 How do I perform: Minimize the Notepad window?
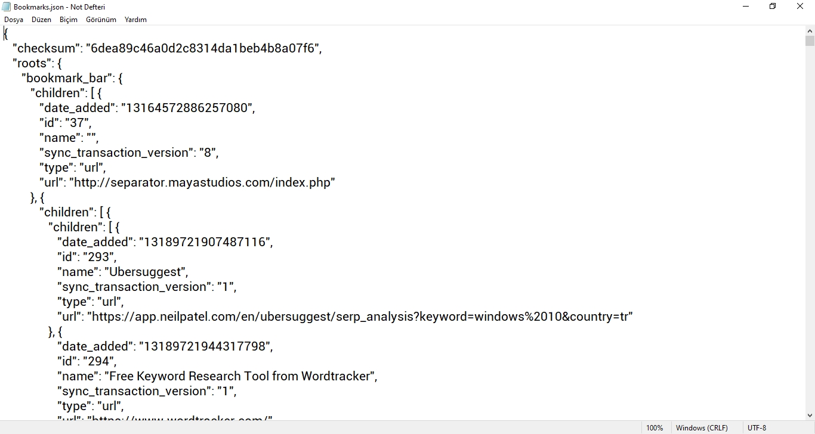(x=745, y=7)
